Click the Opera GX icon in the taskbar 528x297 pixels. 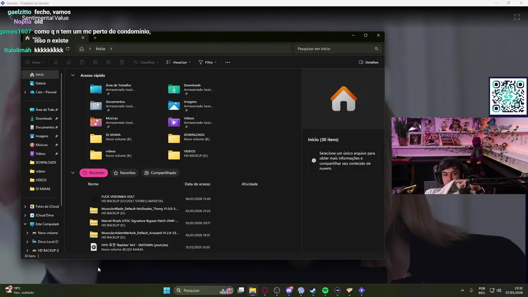(x=265, y=290)
